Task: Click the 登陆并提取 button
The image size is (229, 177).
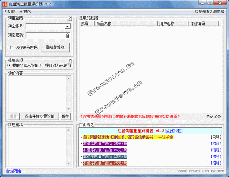Action: point(55,48)
